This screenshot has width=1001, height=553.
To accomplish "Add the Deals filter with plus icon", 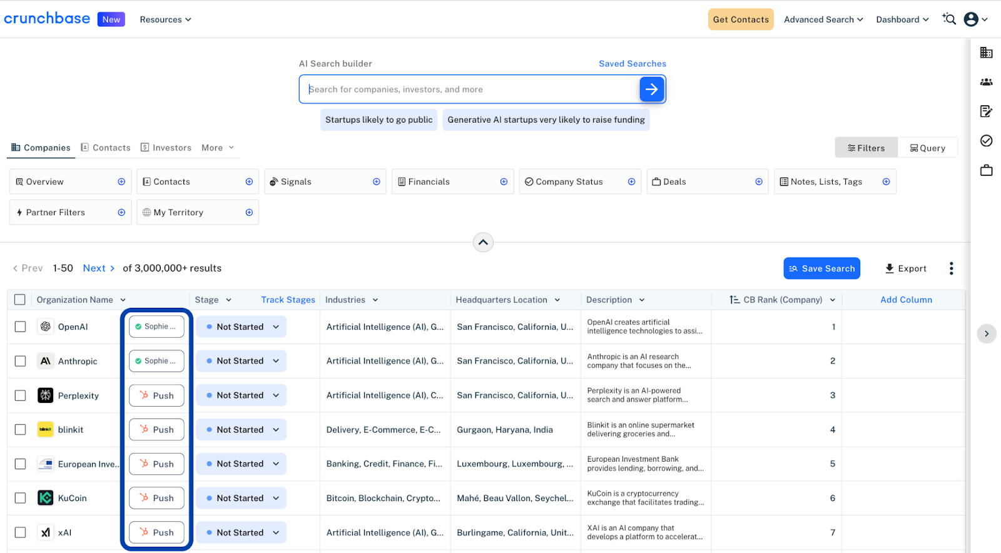I will click(759, 182).
